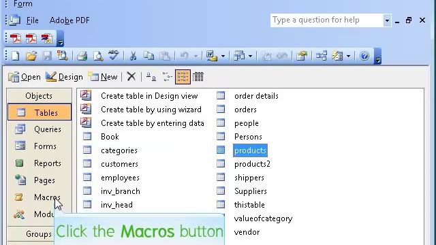The image size is (436, 245).
Task: Click the Macros button in Objects bar
Action: tap(40, 197)
